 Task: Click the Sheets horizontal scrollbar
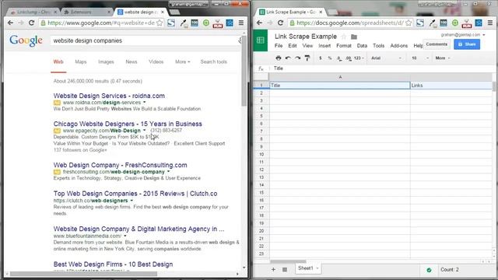coord(288,261)
